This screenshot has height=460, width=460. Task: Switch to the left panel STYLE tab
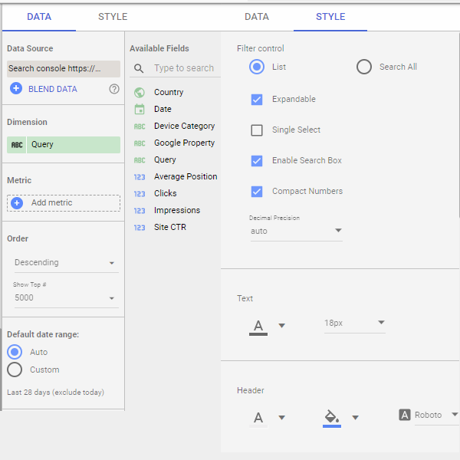[113, 17]
